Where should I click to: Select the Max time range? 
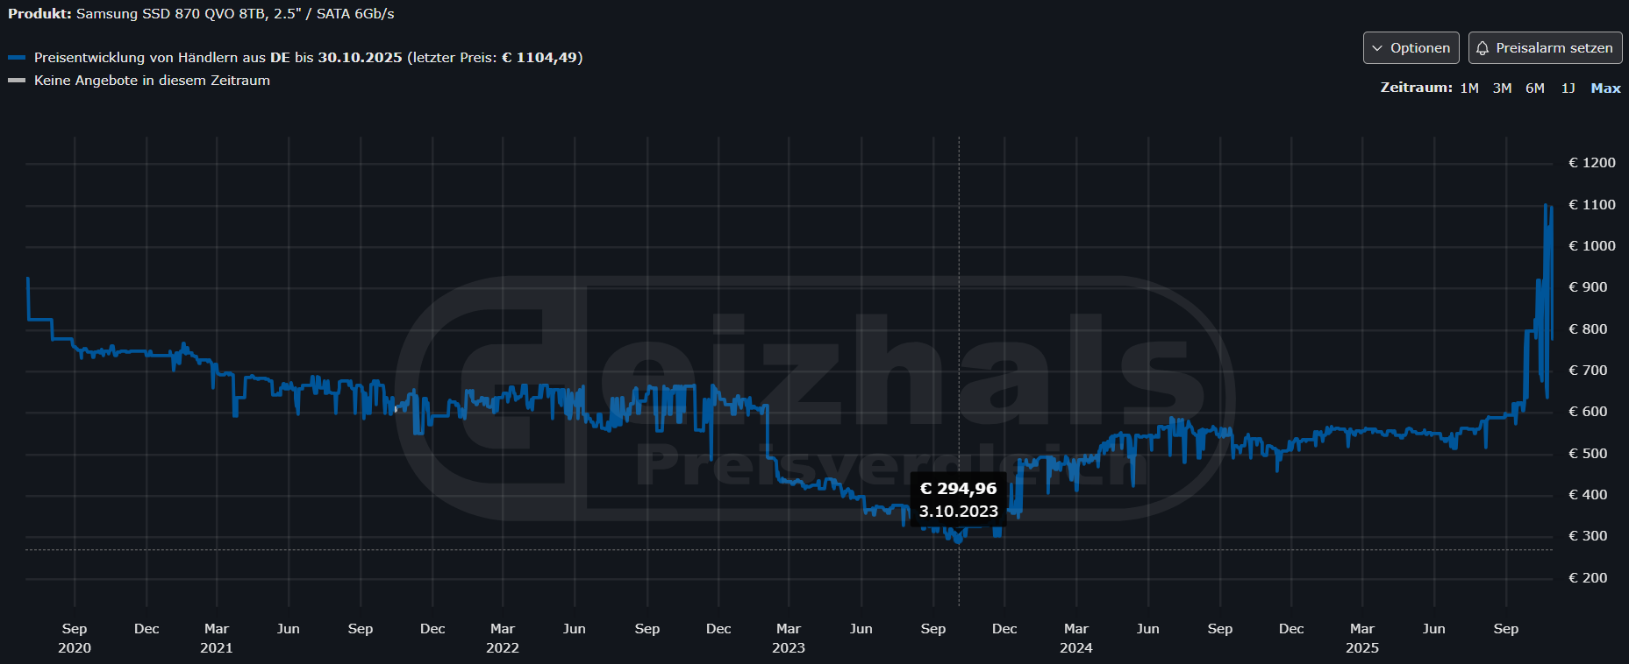1605,88
